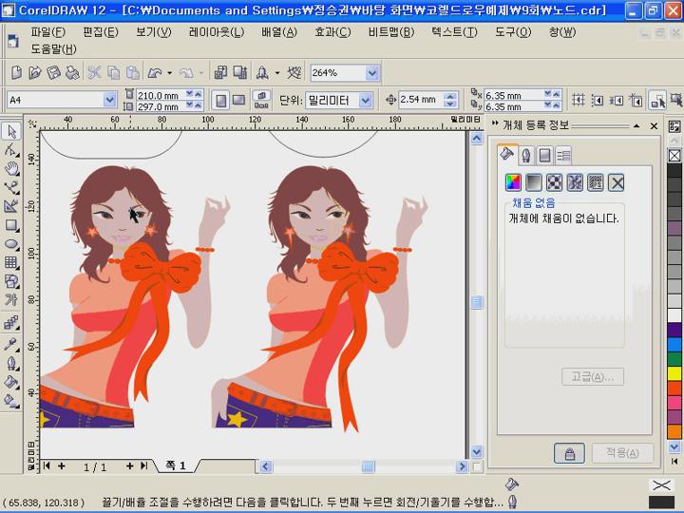
Task: Click the Open file icon
Action: point(34,72)
